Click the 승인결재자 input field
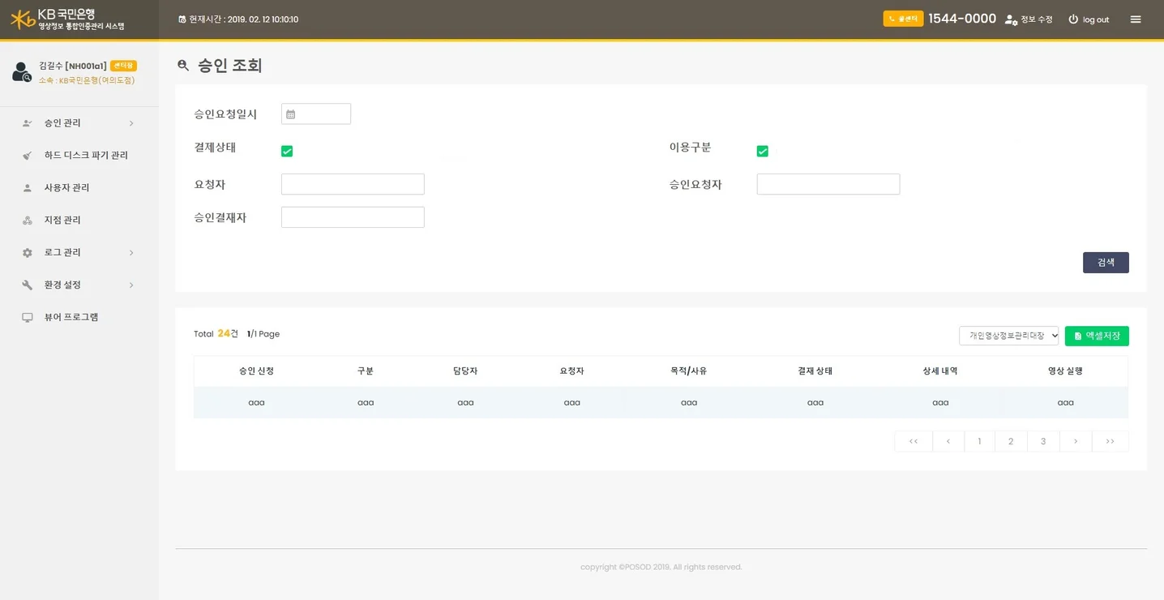Viewport: 1164px width, 600px height. coord(353,217)
